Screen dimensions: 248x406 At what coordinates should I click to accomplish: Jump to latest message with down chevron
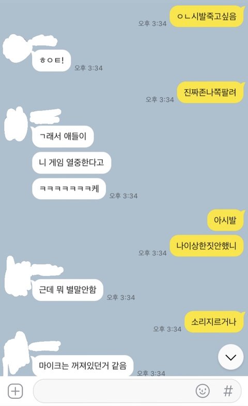point(231,357)
